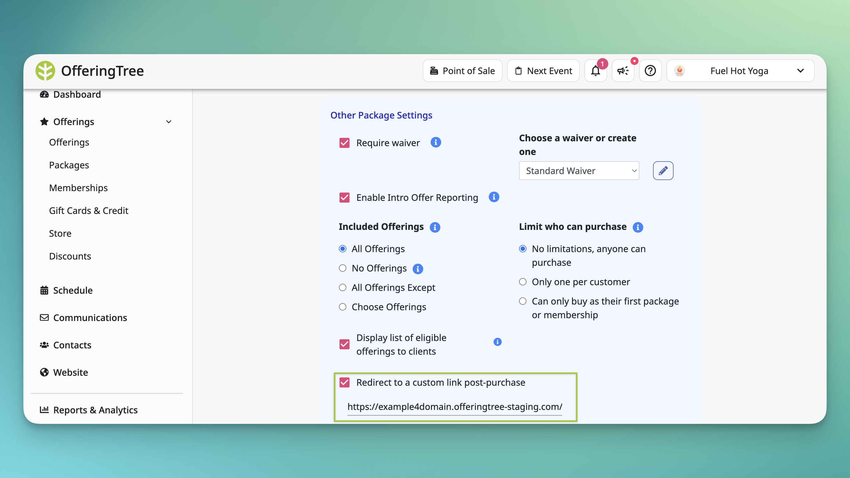Open the help question mark icon

click(x=650, y=71)
